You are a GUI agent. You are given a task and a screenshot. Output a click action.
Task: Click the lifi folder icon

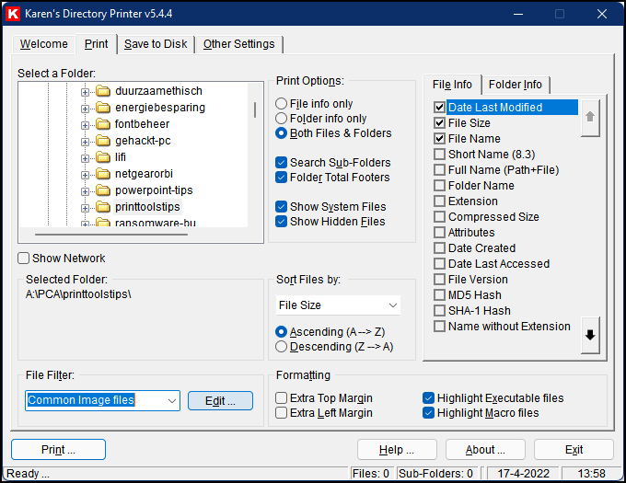pyautogui.click(x=103, y=157)
